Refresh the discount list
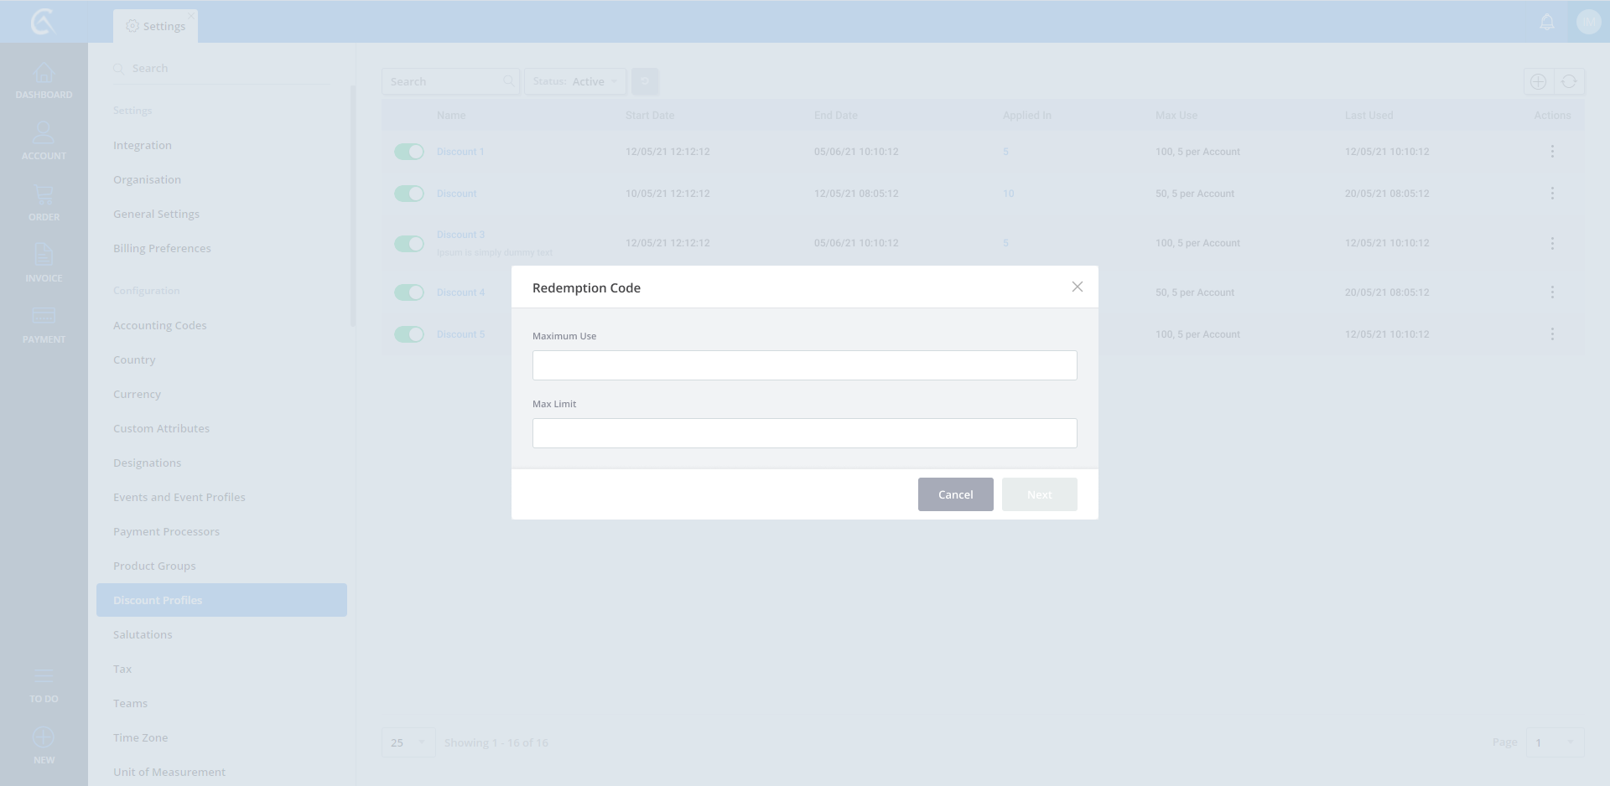Image resolution: width=1610 pixels, height=786 pixels. click(x=1569, y=81)
